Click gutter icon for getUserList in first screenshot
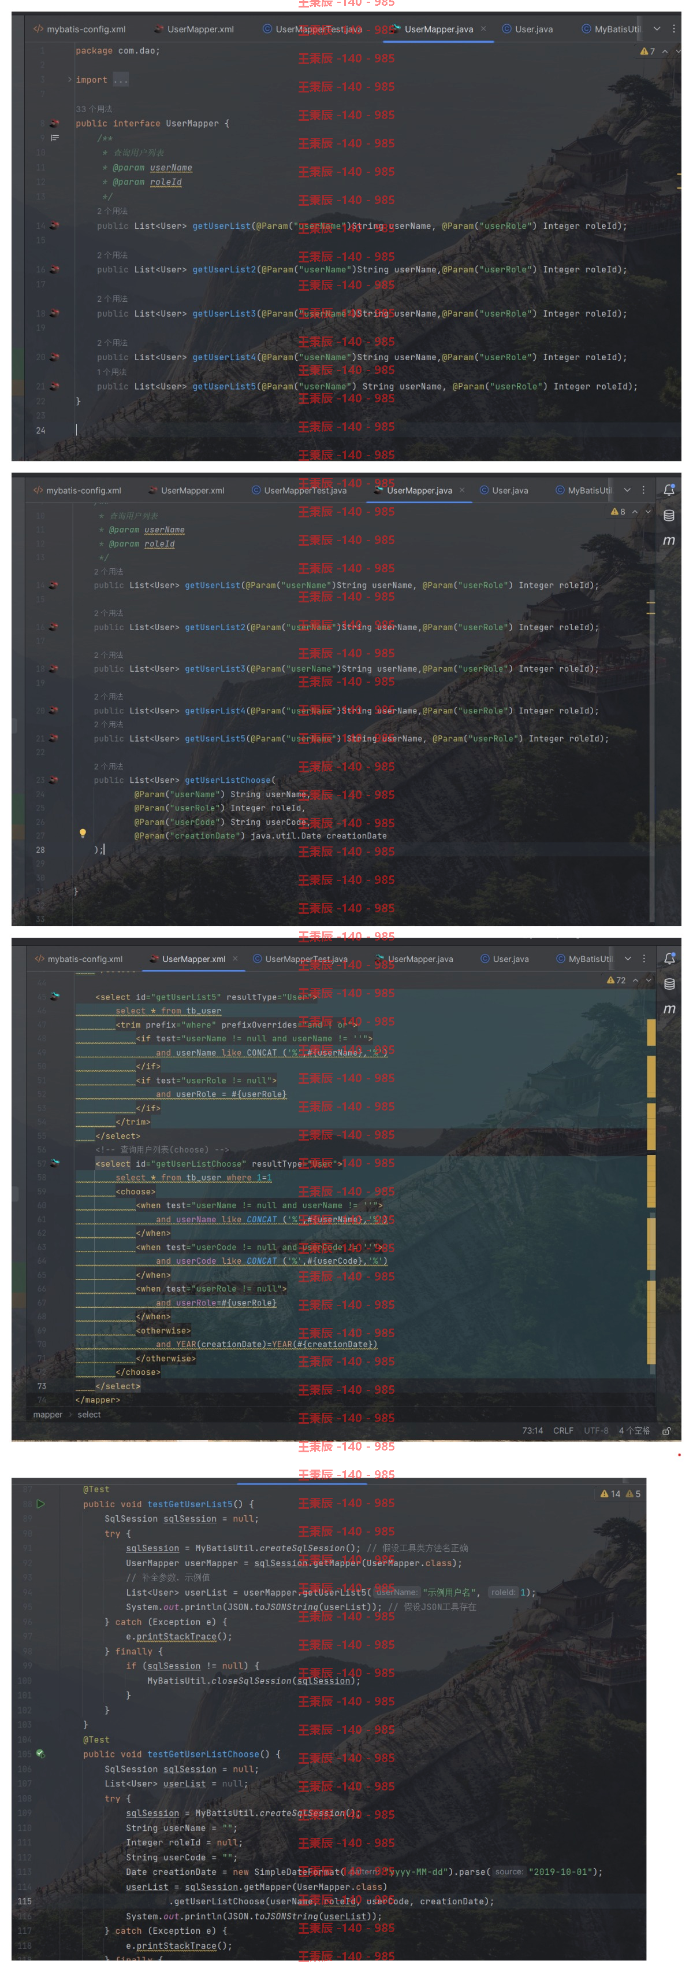 click(54, 226)
